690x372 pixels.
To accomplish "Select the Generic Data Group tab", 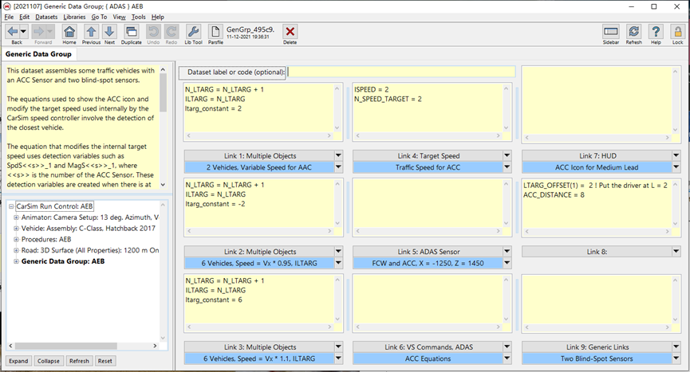I will [x=38, y=54].
